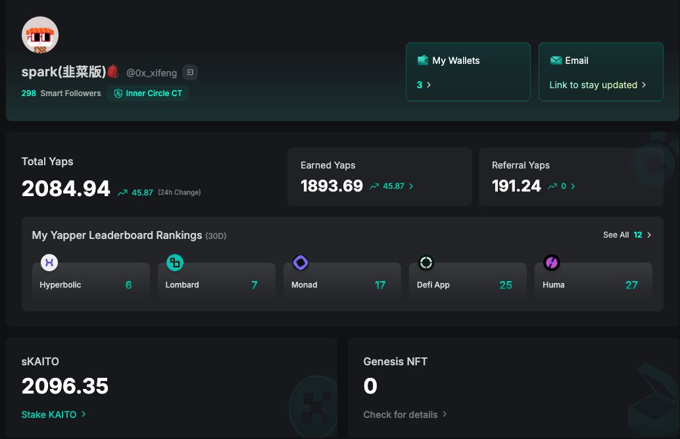Image resolution: width=680 pixels, height=439 pixels.
Task: Click the Referral Yaps trend arrow icon
Action: pyautogui.click(x=552, y=186)
